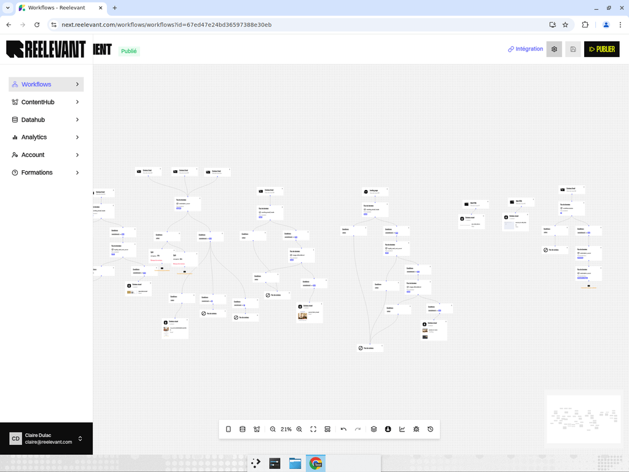Open the Intégration link
Viewport: 629px width, 472px height.
[x=526, y=49]
